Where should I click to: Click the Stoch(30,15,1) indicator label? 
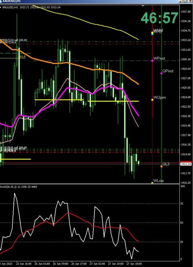(18, 187)
